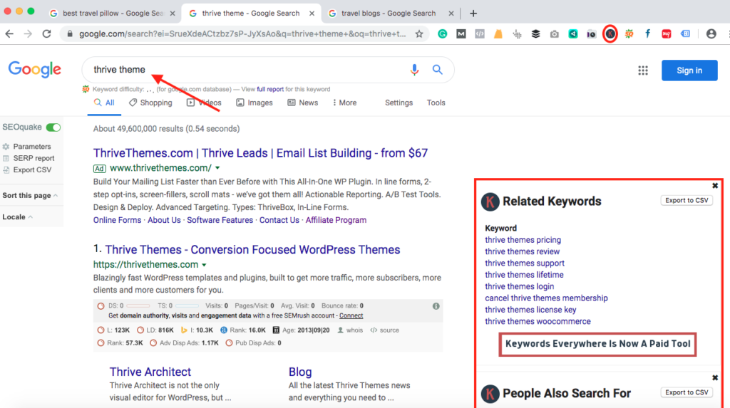This screenshot has height=408, width=730.
Task: Open the Keywords Everywhere extension icon
Action: (x=610, y=33)
